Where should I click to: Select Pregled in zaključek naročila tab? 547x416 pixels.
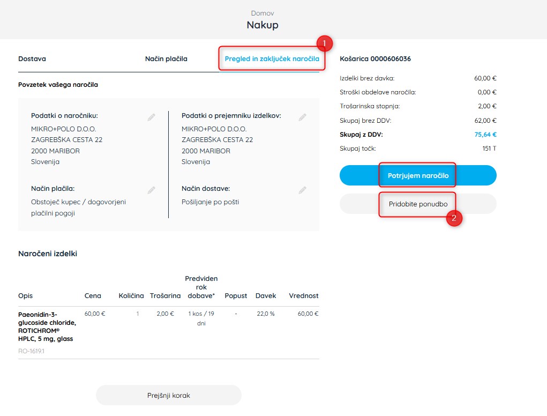point(272,58)
